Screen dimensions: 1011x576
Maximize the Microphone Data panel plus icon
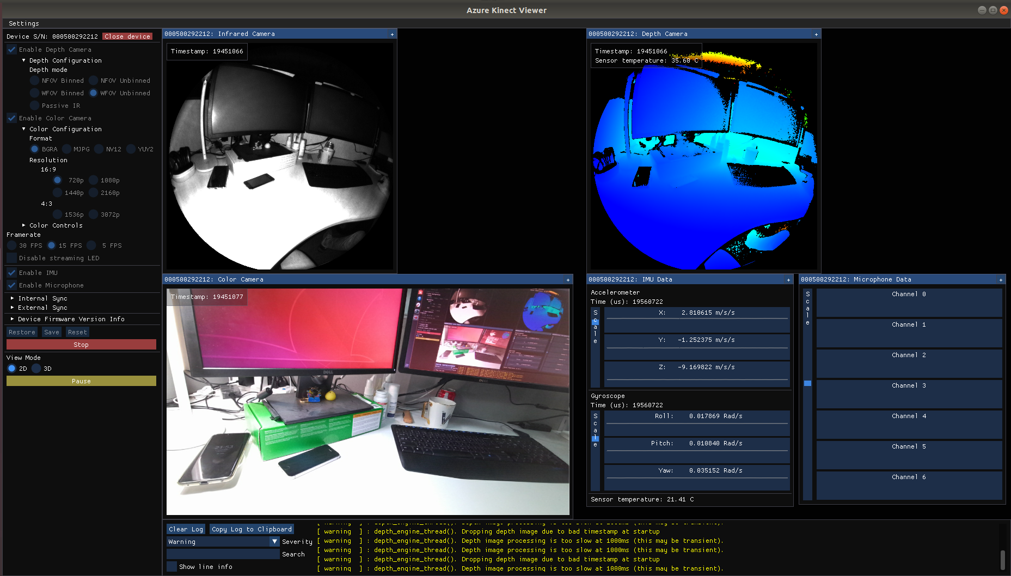1001,279
